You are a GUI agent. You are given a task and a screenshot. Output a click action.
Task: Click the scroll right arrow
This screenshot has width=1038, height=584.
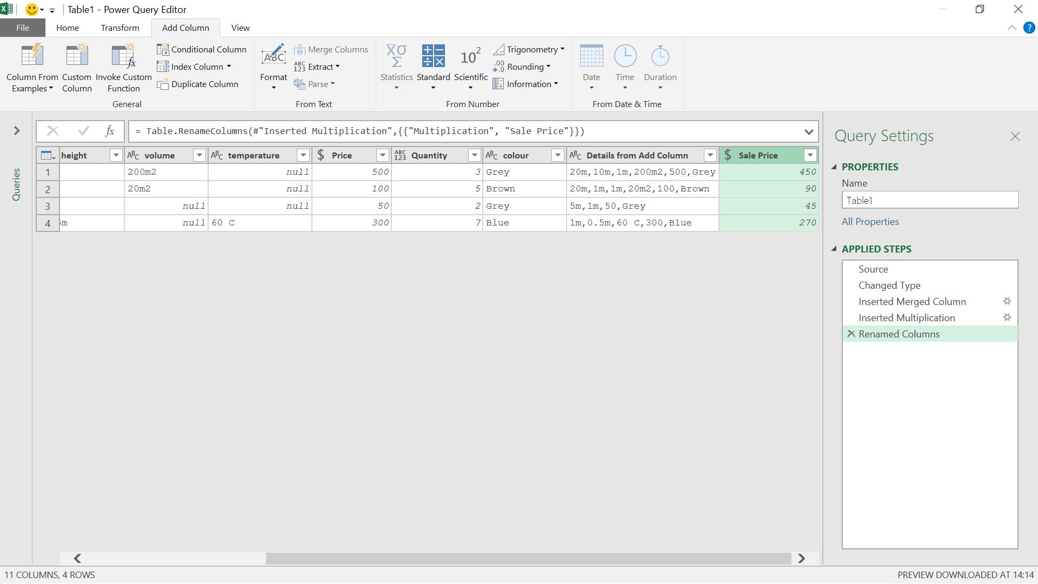[x=801, y=559]
